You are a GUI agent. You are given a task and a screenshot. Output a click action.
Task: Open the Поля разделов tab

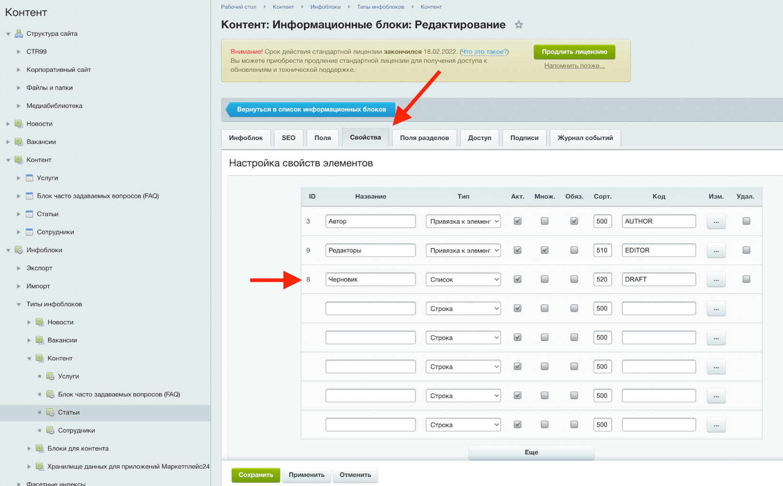tap(424, 138)
